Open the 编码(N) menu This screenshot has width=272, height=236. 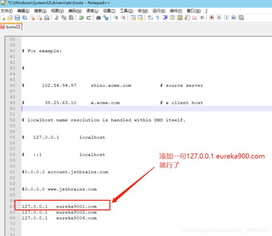75,11
